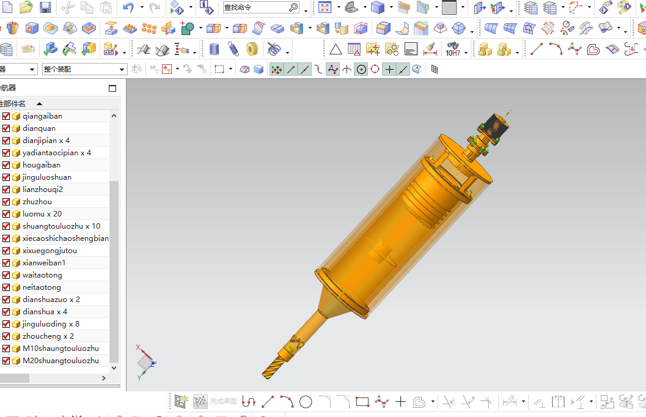Click the view triad orientation cube
This screenshot has width=646, height=417.
click(x=146, y=363)
